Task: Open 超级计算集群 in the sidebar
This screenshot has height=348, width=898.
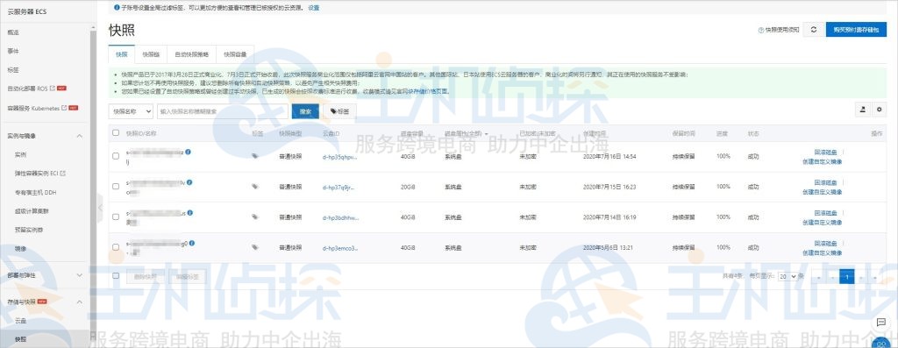Action: click(x=32, y=210)
